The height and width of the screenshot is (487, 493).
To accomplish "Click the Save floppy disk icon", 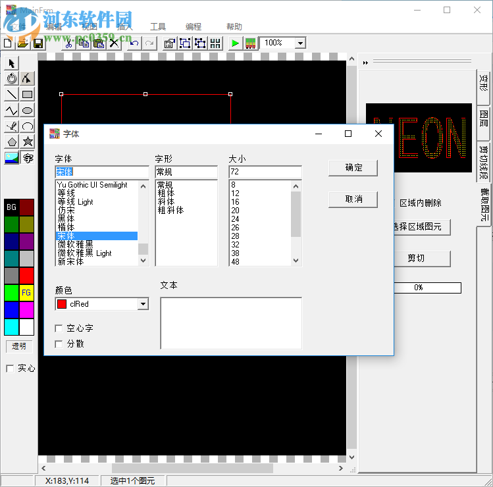I will [38, 43].
